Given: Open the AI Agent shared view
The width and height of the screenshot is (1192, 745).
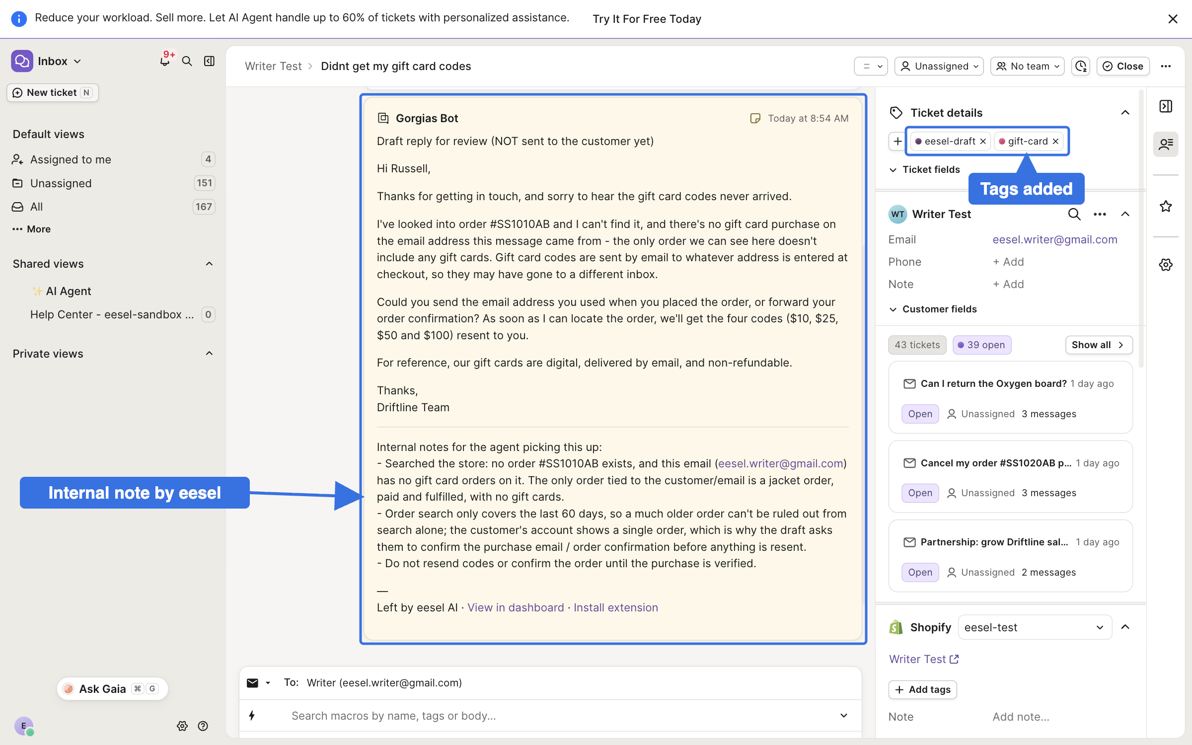Looking at the screenshot, I should click(68, 291).
